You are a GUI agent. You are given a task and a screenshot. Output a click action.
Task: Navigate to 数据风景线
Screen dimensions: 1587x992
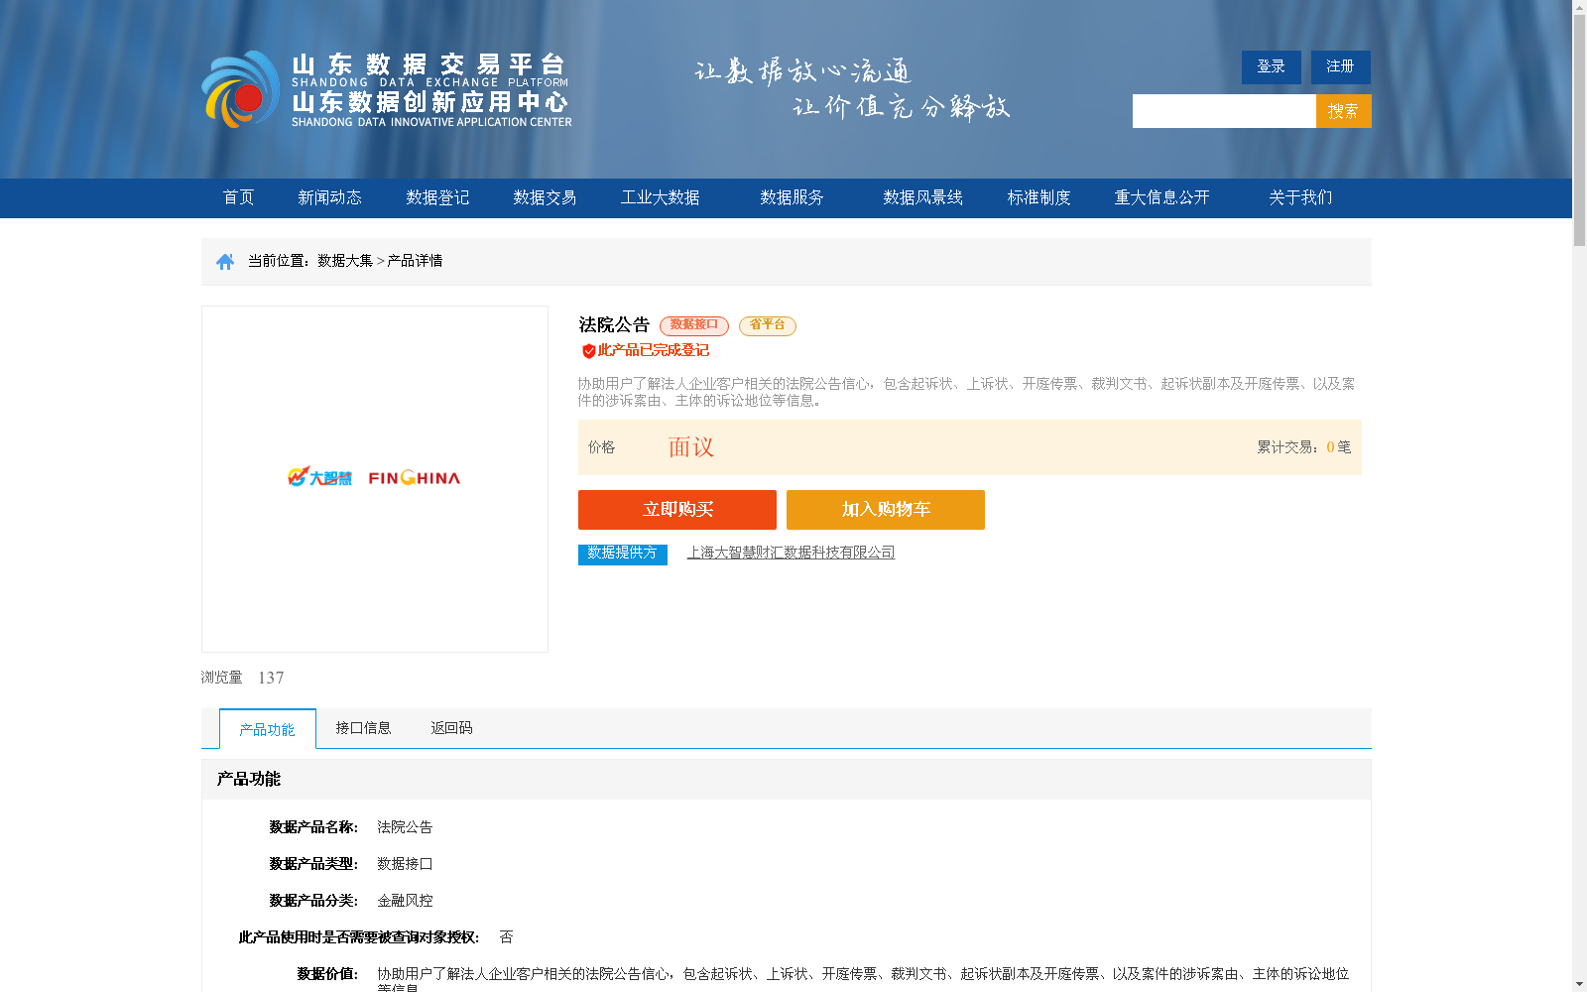(923, 197)
